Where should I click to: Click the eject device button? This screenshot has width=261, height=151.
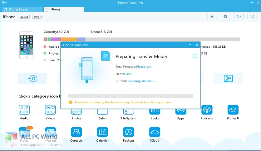tap(212, 17)
